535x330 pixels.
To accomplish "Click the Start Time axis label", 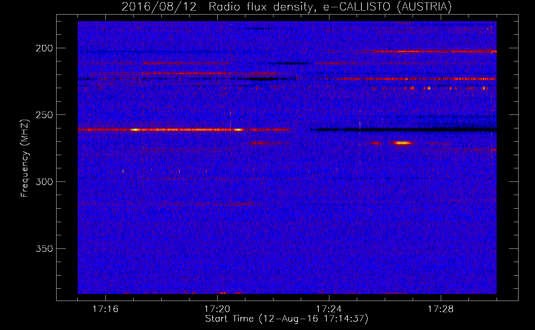I will 287,319.
